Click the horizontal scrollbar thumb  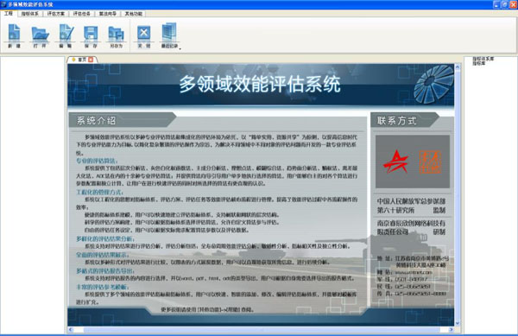262,329
